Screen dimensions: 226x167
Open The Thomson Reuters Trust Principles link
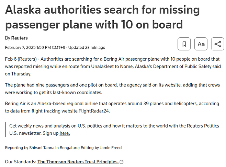pyautogui.click(x=78, y=162)
